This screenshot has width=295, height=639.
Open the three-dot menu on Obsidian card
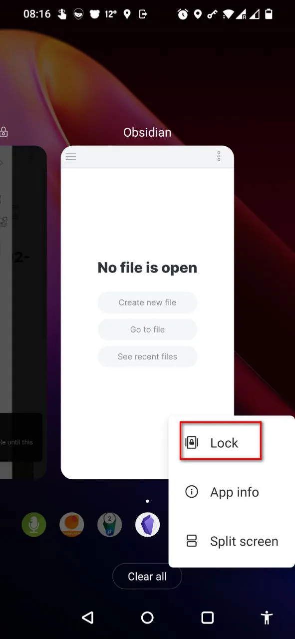pyautogui.click(x=219, y=156)
